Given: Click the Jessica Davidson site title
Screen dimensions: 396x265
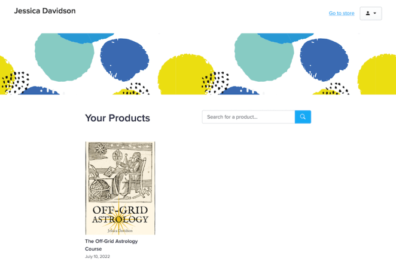Looking at the screenshot, I should 45,11.
